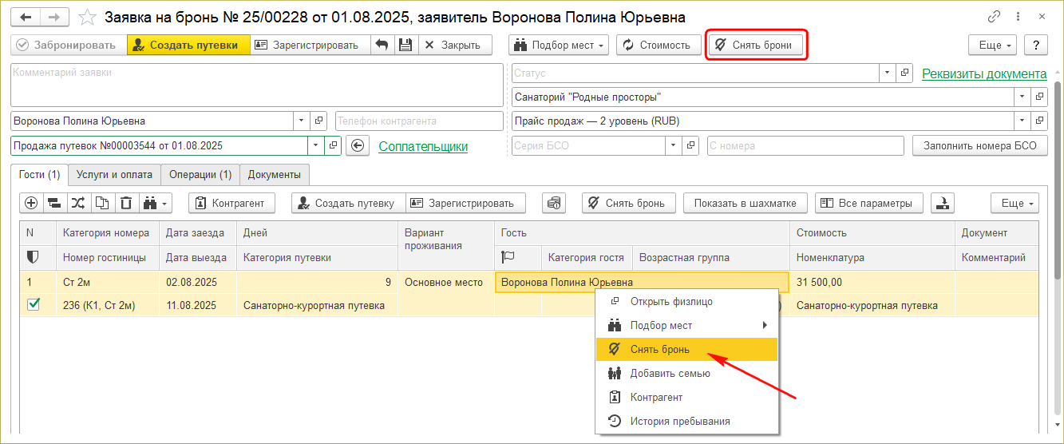Open linked form of Статус field

904,73
